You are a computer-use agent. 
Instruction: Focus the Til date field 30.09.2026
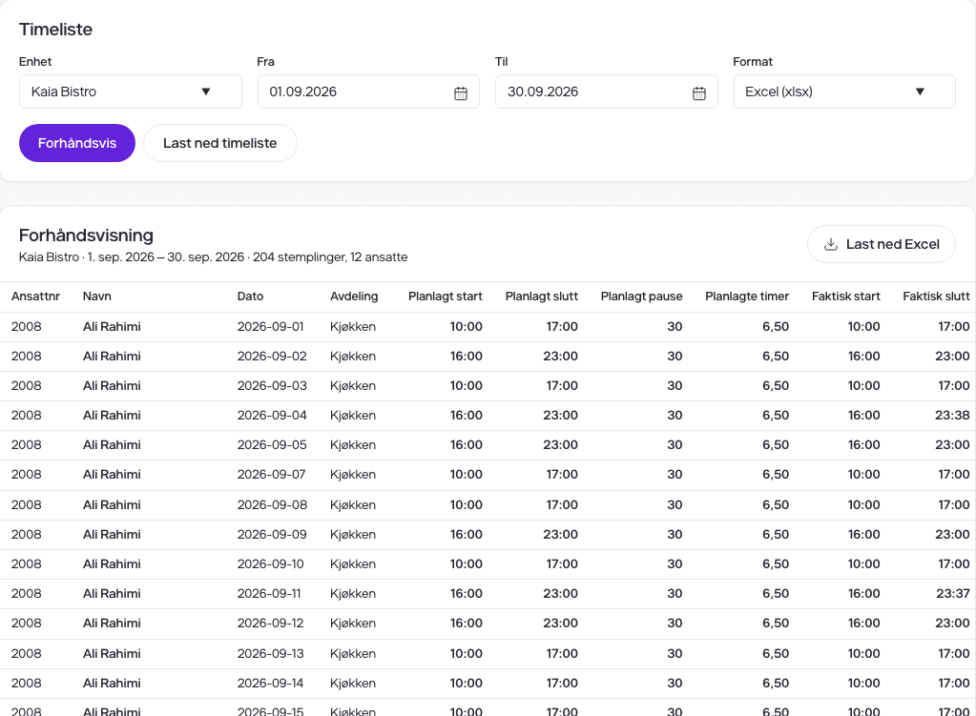pos(606,92)
